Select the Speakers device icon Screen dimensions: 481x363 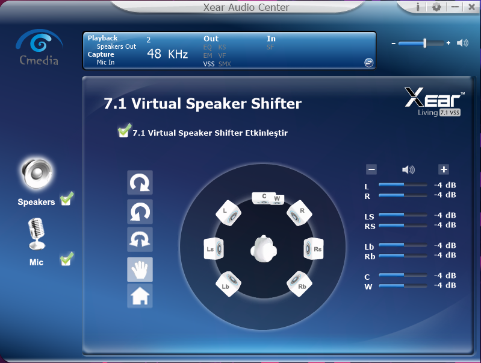coord(37,173)
